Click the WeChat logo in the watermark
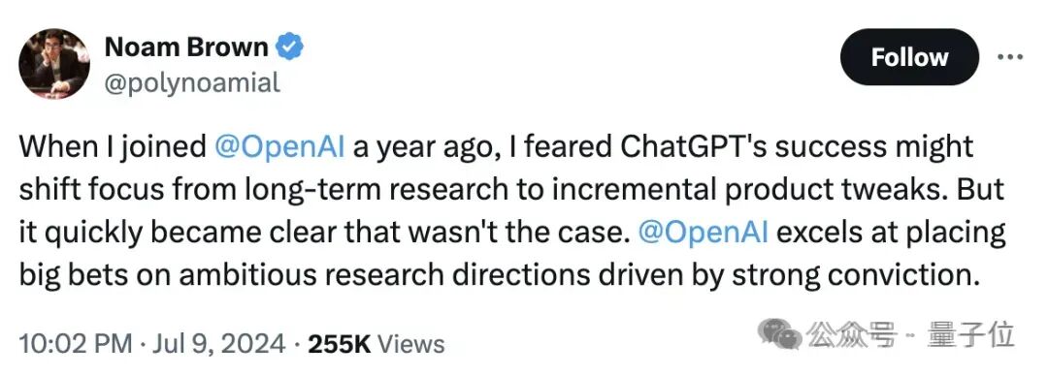Screen dimensions: 1048x376 [x=779, y=332]
